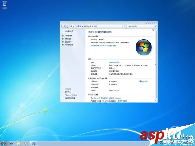The width and height of the screenshot is (195, 146).
Task: Maximize the System window
Action: (x=150, y=23)
